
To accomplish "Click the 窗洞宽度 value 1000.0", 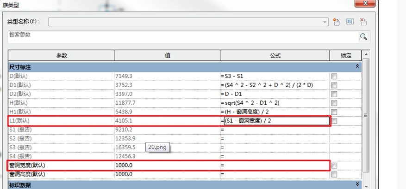I will (x=124, y=165).
